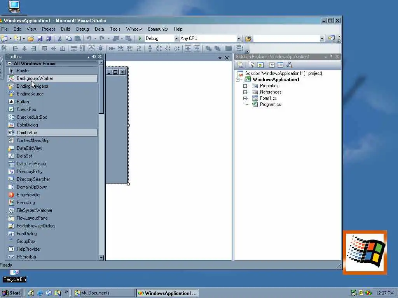Viewport: 398px width, 298px height.
Task: Click the Align Tops layout icon
Action: pyautogui.click(x=45, y=48)
